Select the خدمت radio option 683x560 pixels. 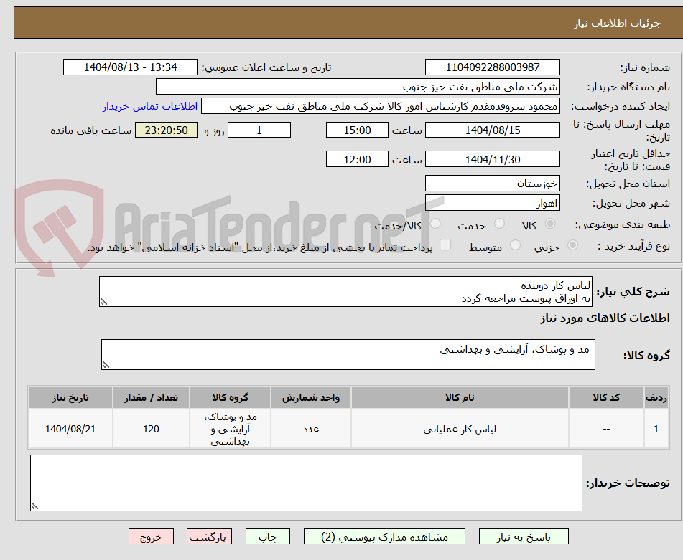pos(500,224)
